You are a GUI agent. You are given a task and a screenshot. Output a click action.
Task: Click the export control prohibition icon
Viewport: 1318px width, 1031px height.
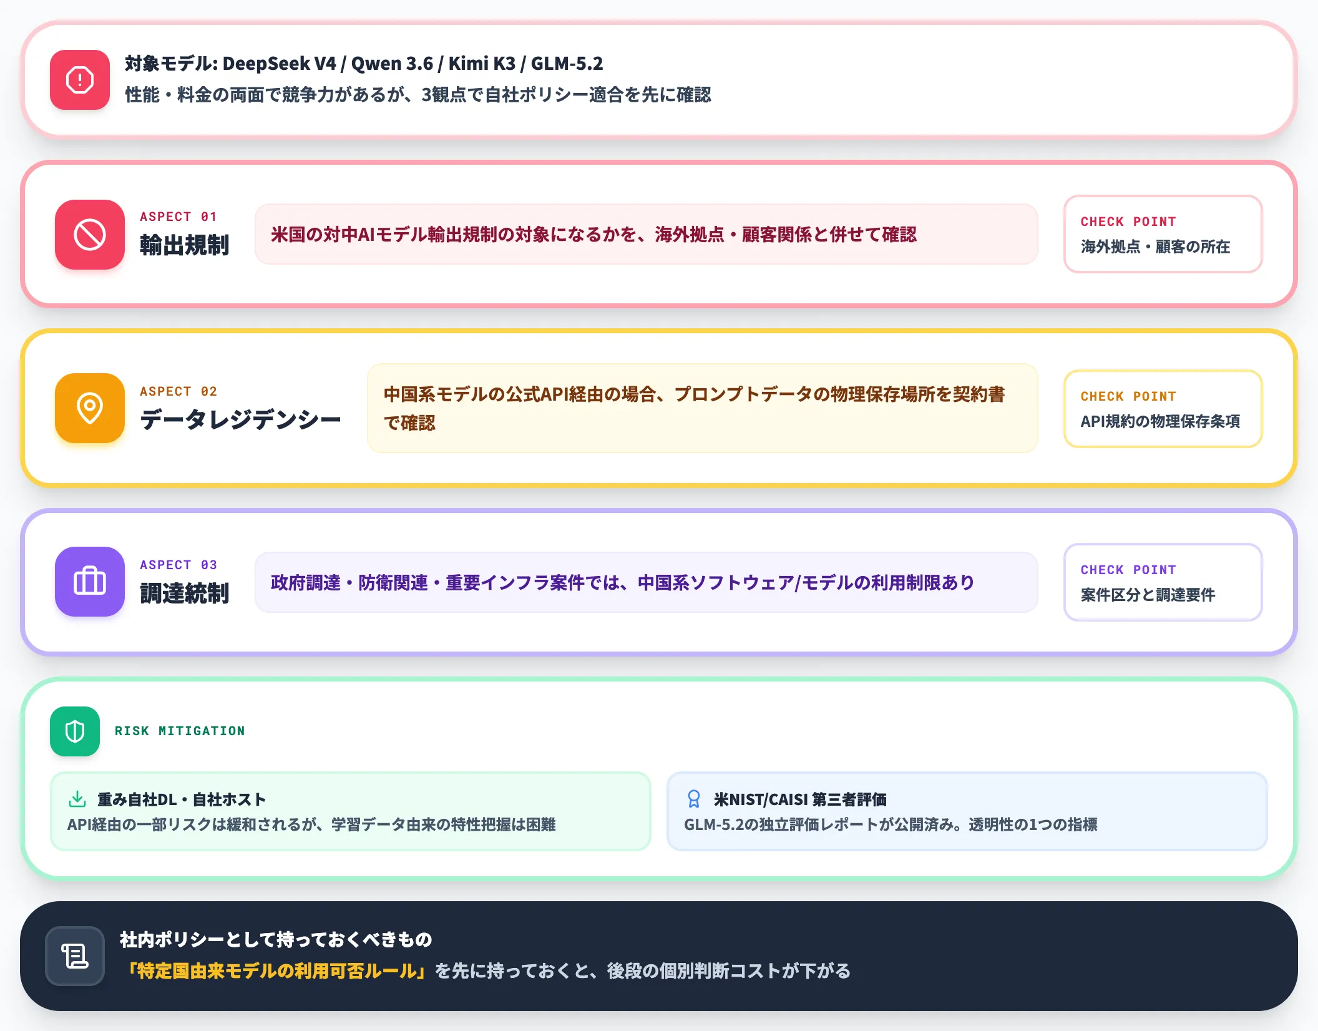[90, 235]
